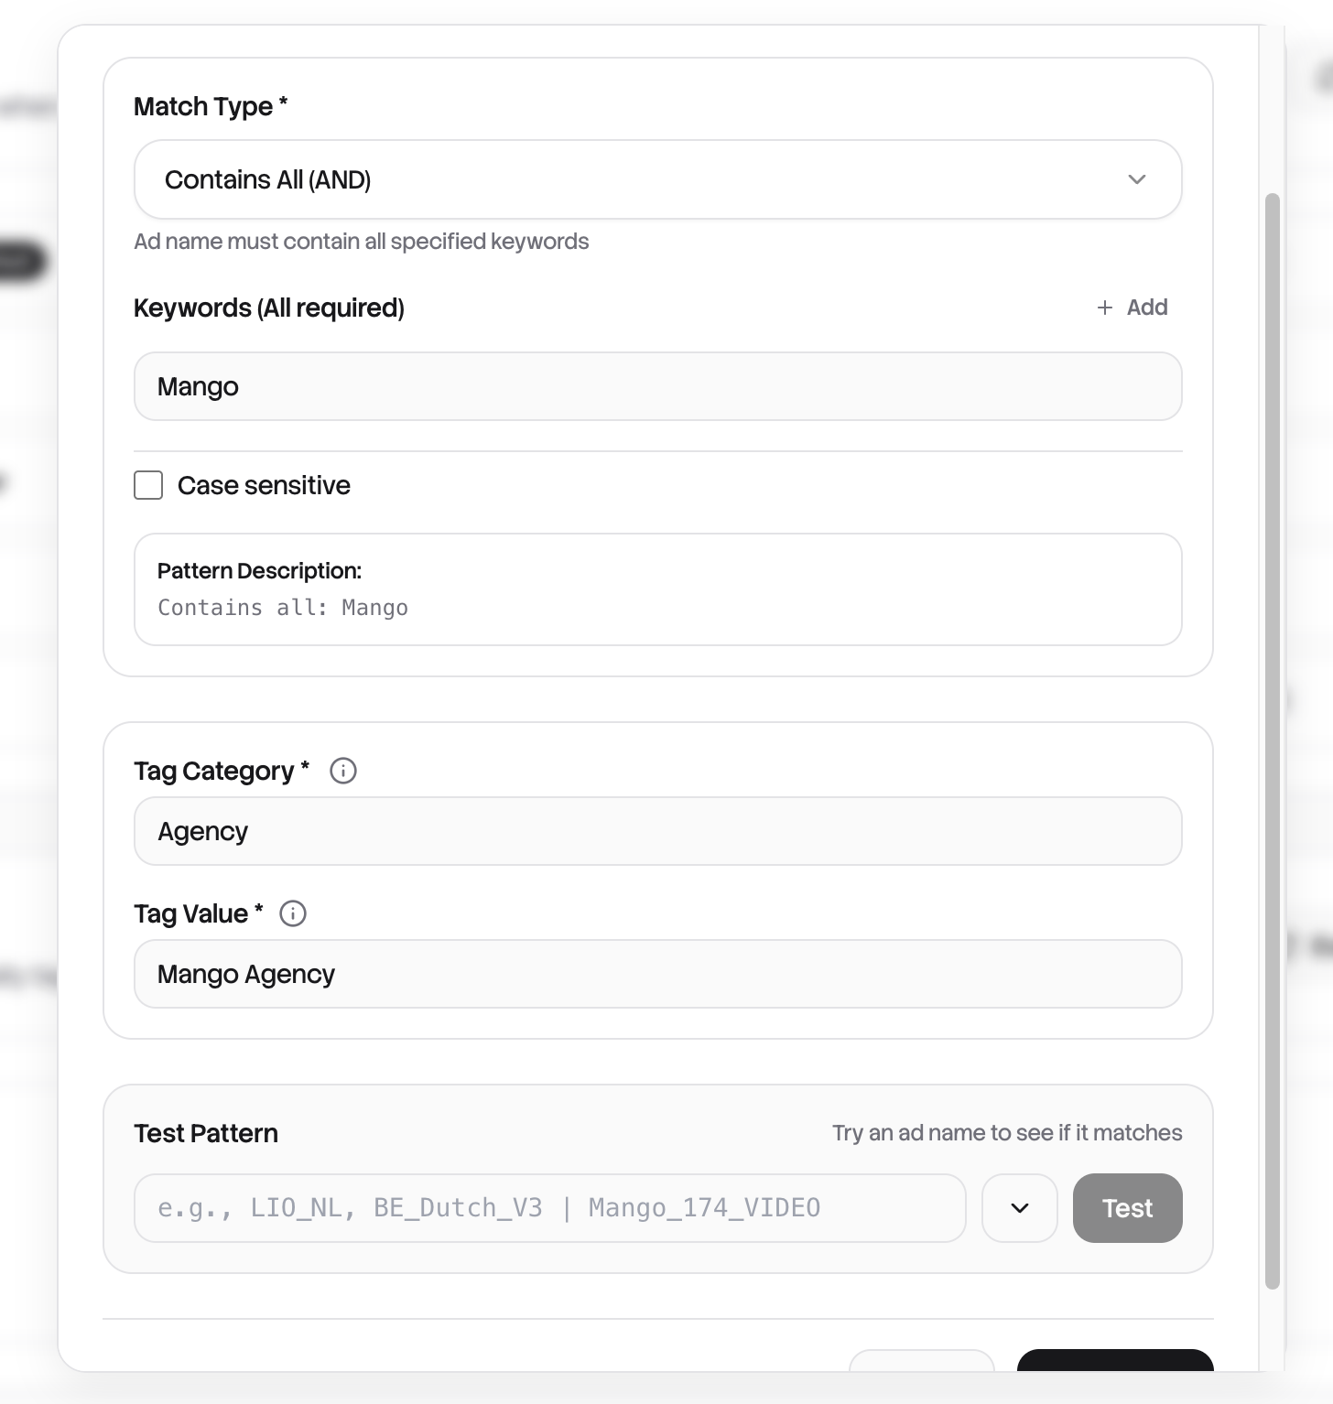1333x1404 pixels.
Task: Click the Pattern Description box
Action: (658, 589)
